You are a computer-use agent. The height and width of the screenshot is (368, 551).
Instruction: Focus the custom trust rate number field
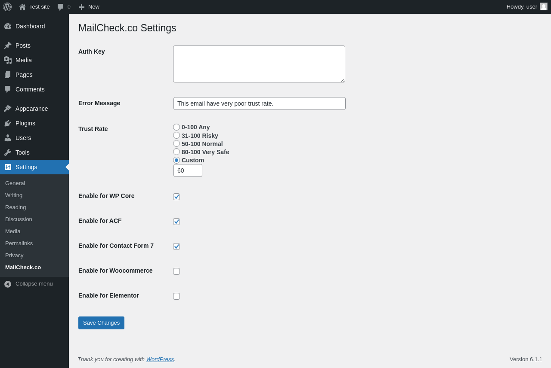click(188, 170)
